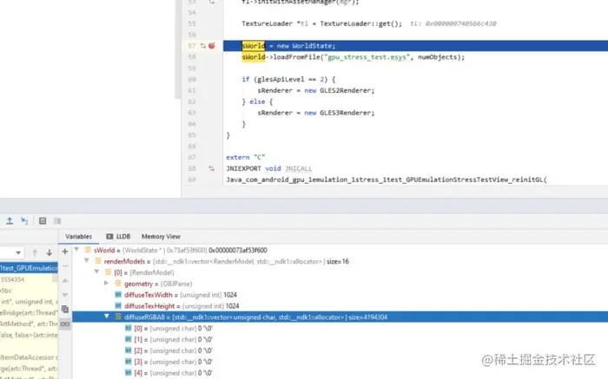Viewport: 608px width, 379px height.
Task: Go to previous frame with up arrow
Action: tap(35, 252)
